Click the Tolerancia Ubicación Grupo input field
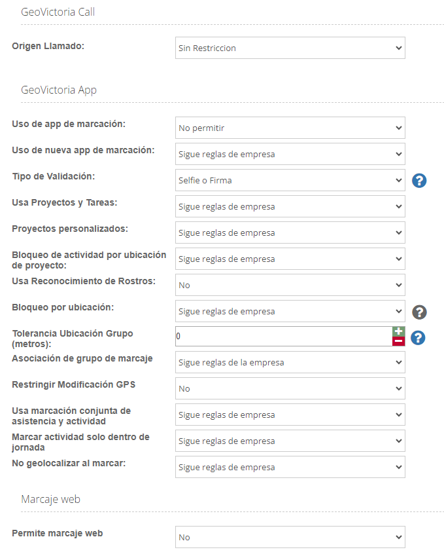This screenshot has height=556, width=444. 282,337
